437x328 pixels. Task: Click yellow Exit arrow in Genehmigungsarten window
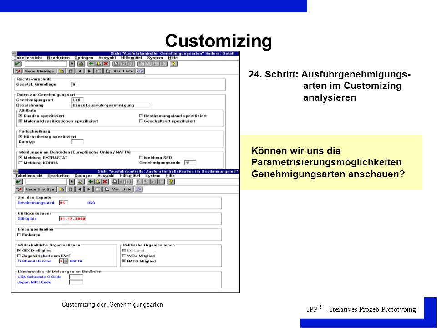click(98, 64)
